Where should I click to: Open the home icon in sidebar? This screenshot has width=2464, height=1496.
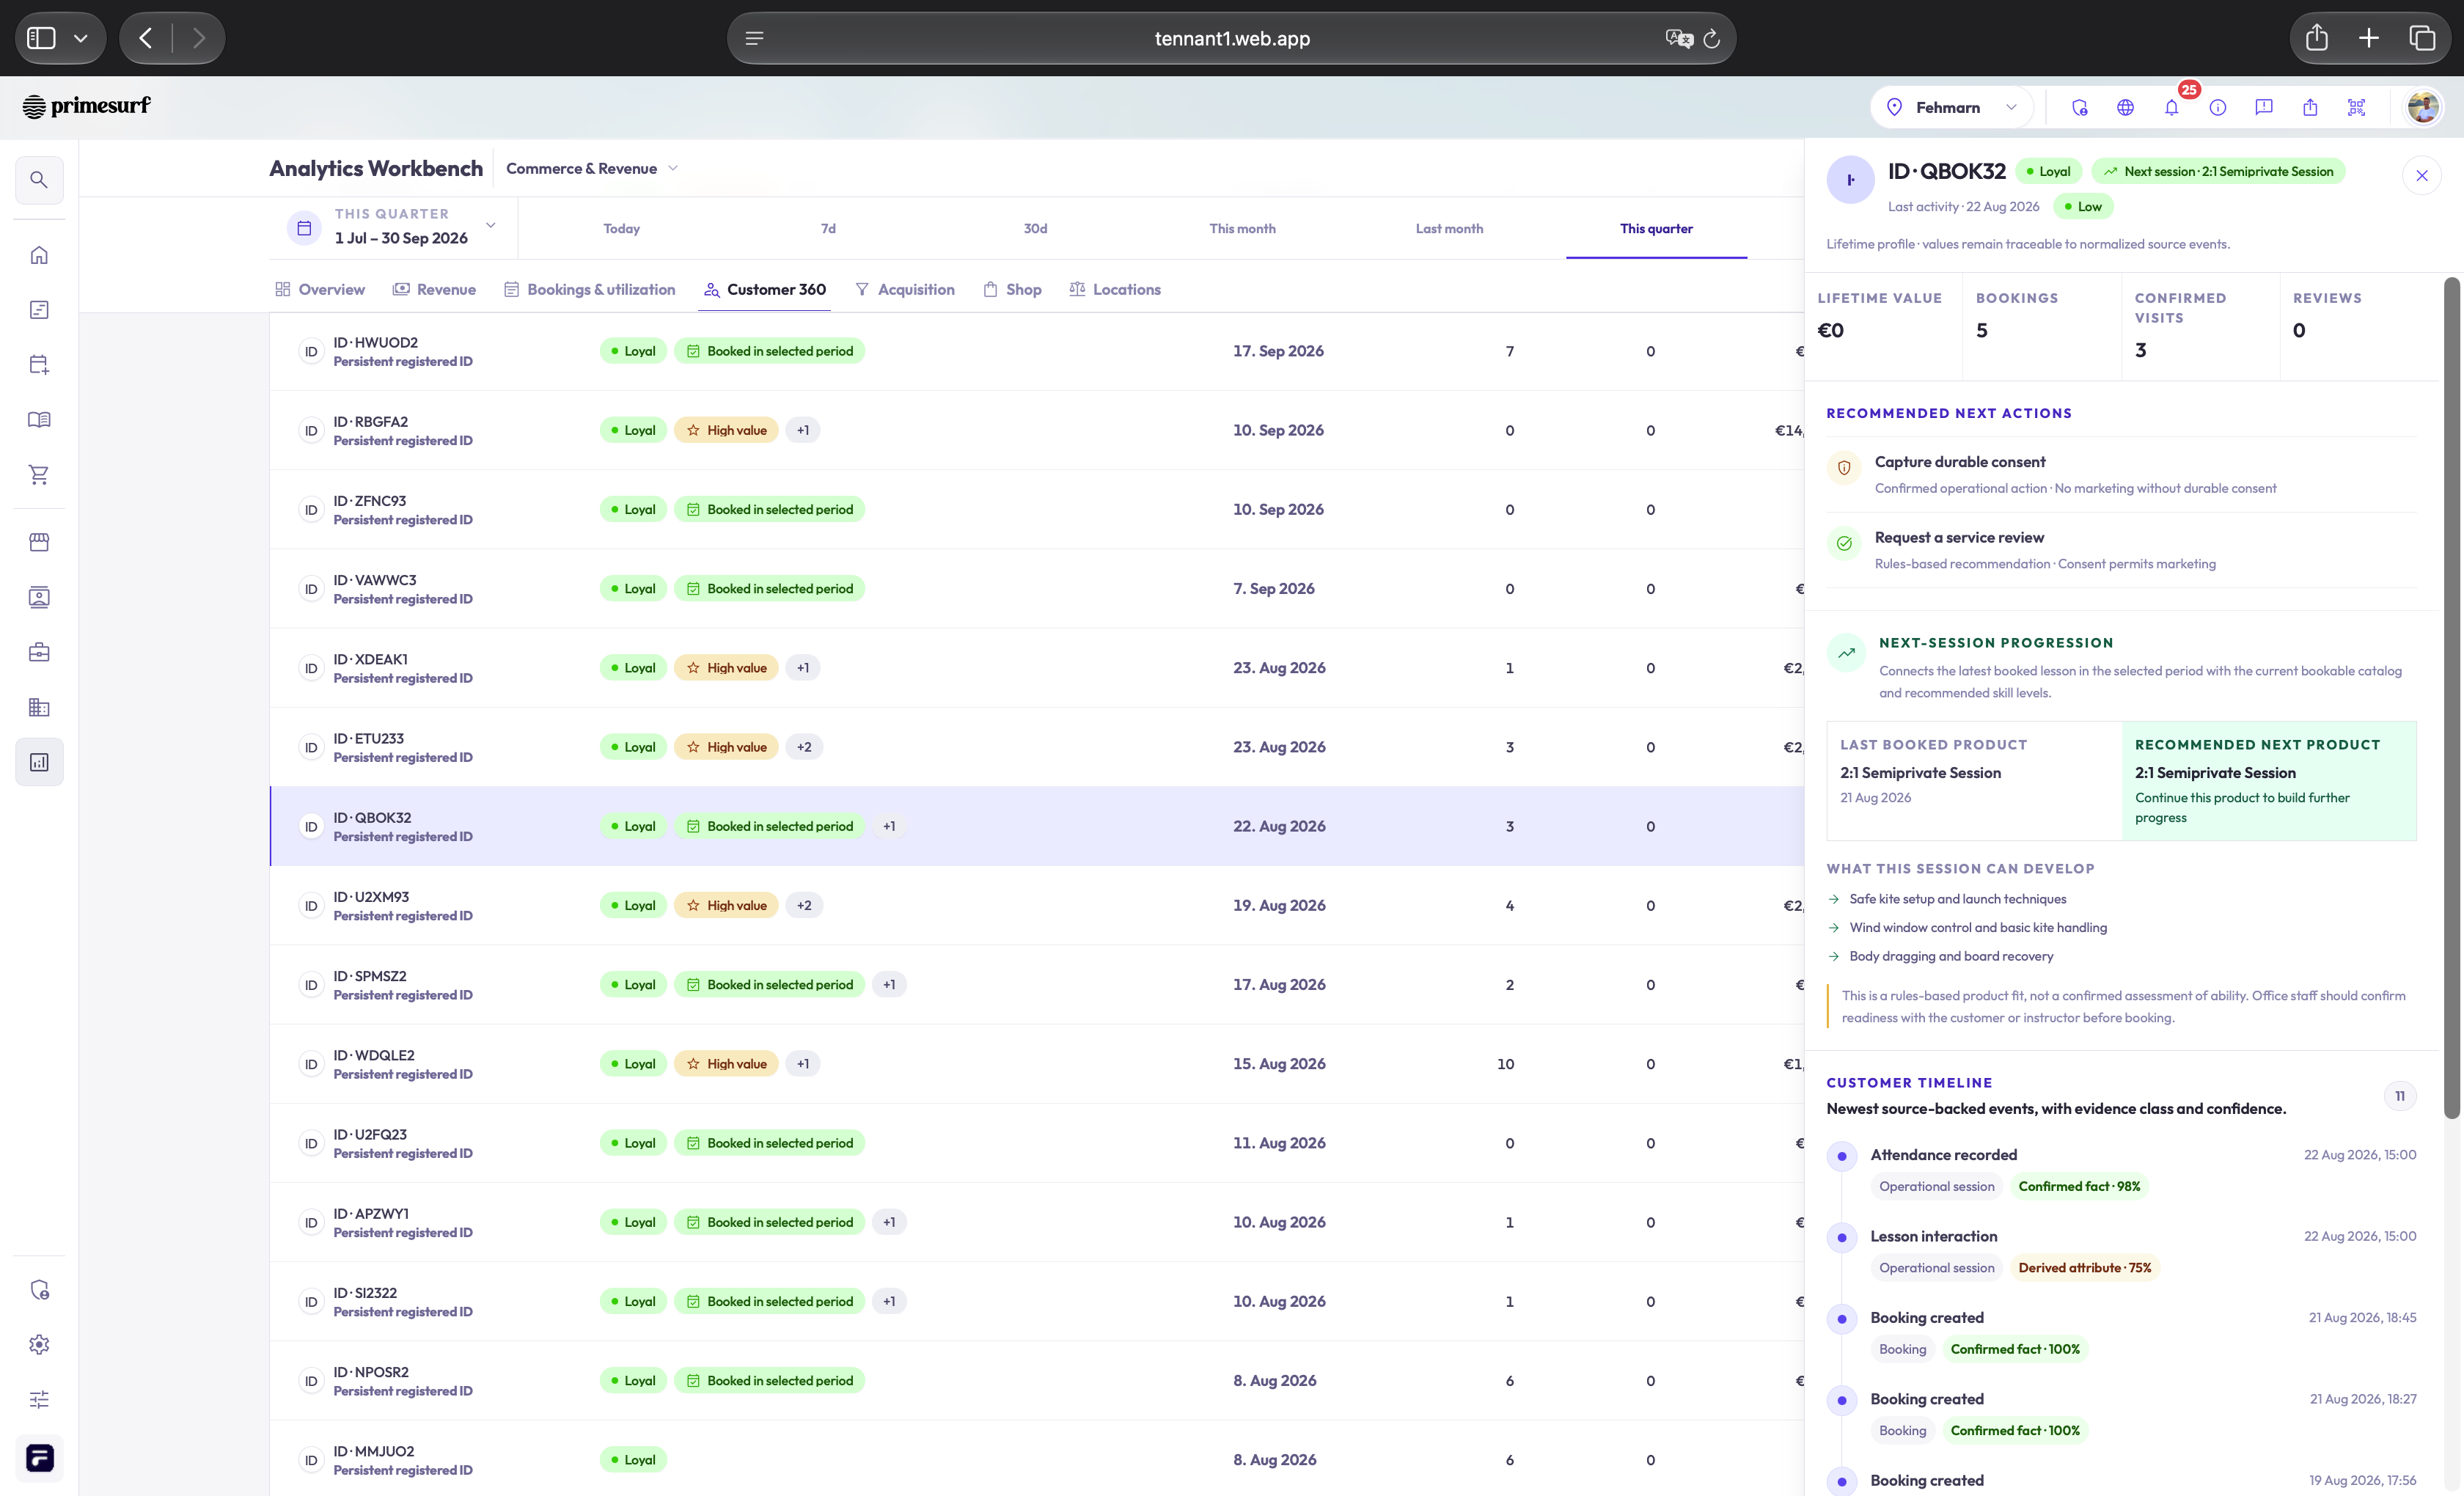[39, 255]
